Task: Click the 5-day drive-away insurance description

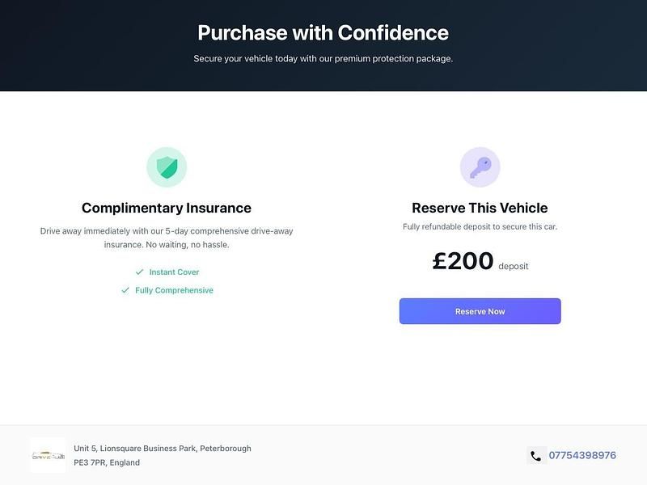Action: point(167,238)
